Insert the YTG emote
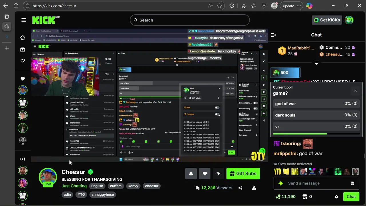This screenshot has height=206, width=366. [x=277, y=171]
